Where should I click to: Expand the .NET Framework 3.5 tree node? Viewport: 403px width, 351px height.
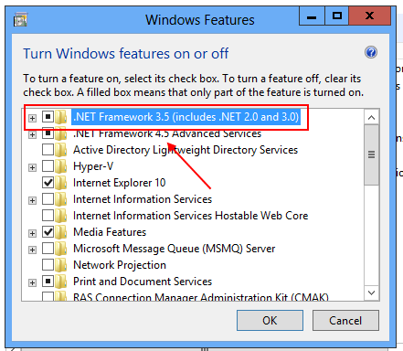32,118
